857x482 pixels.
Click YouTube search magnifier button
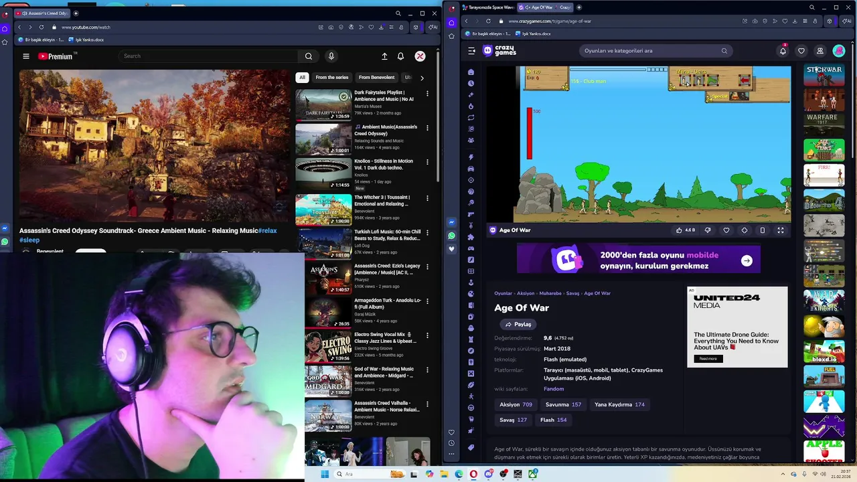click(309, 56)
